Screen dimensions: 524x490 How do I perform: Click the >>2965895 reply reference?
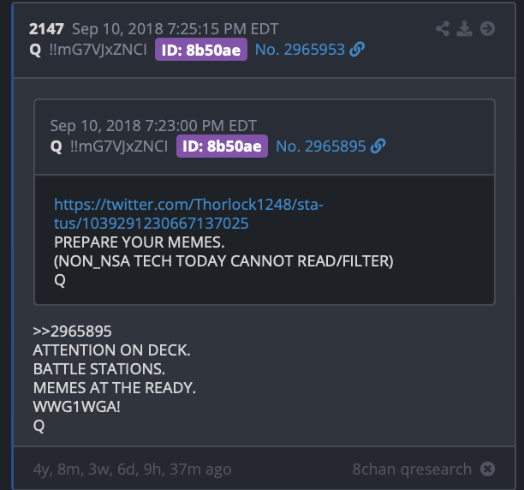point(72,332)
